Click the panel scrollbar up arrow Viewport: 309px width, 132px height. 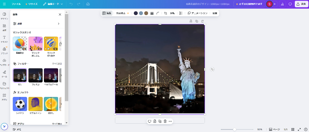(66, 12)
